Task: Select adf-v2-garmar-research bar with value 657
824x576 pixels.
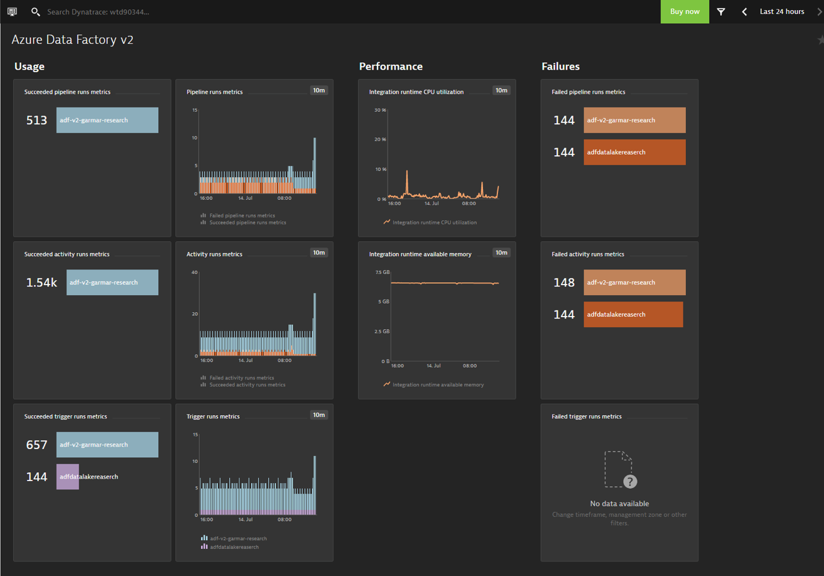Action: point(107,445)
